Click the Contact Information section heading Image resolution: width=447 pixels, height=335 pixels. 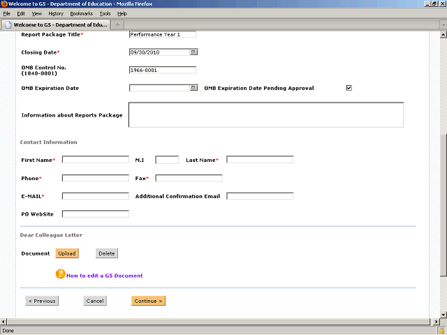coord(48,142)
